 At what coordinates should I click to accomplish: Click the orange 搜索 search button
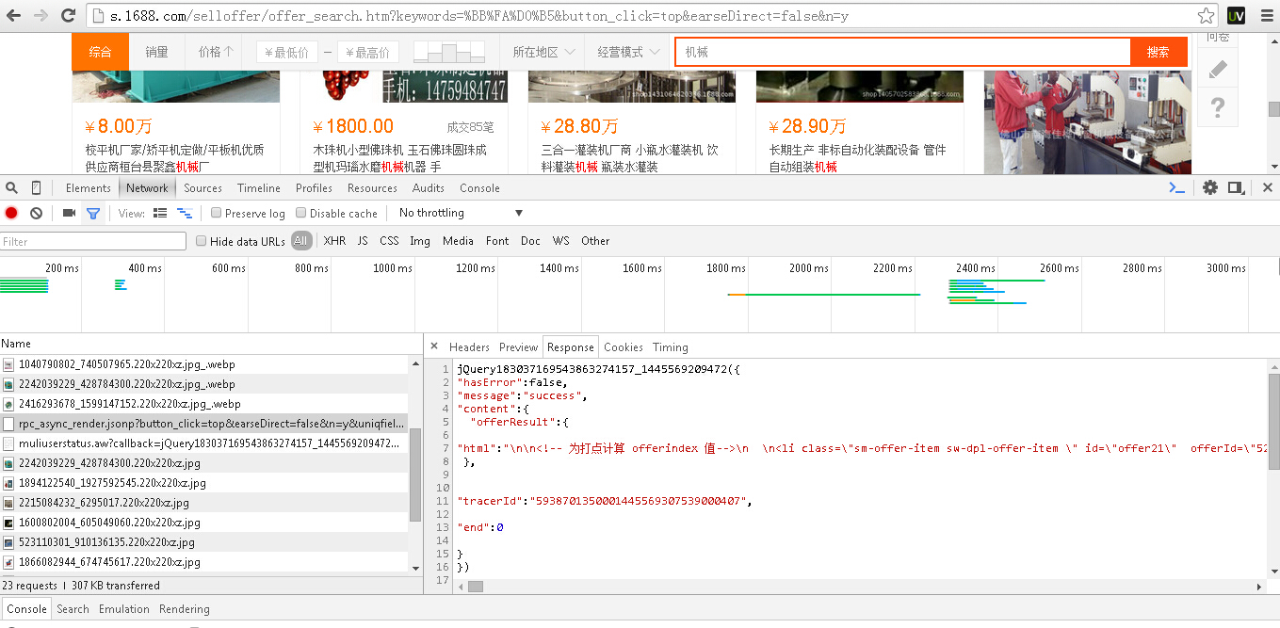pyautogui.click(x=1158, y=53)
